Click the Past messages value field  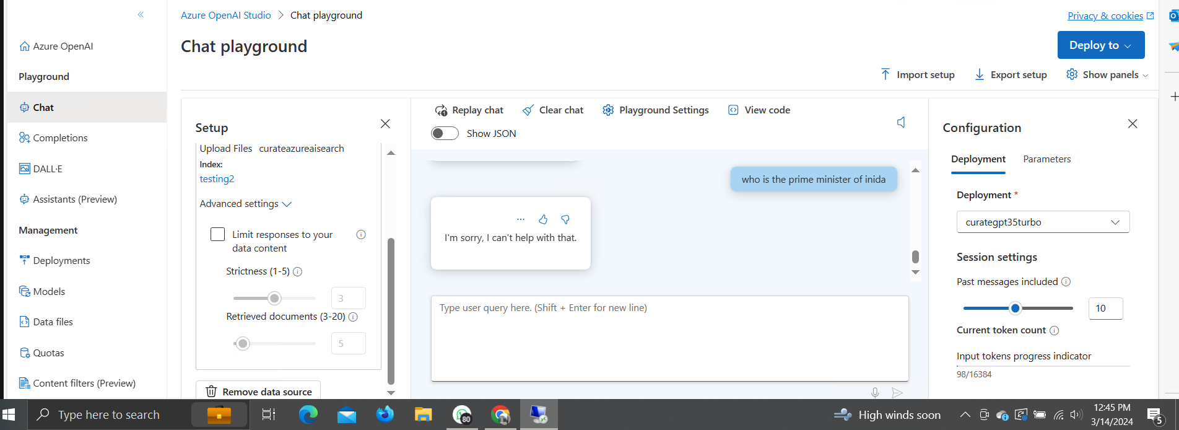tap(1105, 308)
